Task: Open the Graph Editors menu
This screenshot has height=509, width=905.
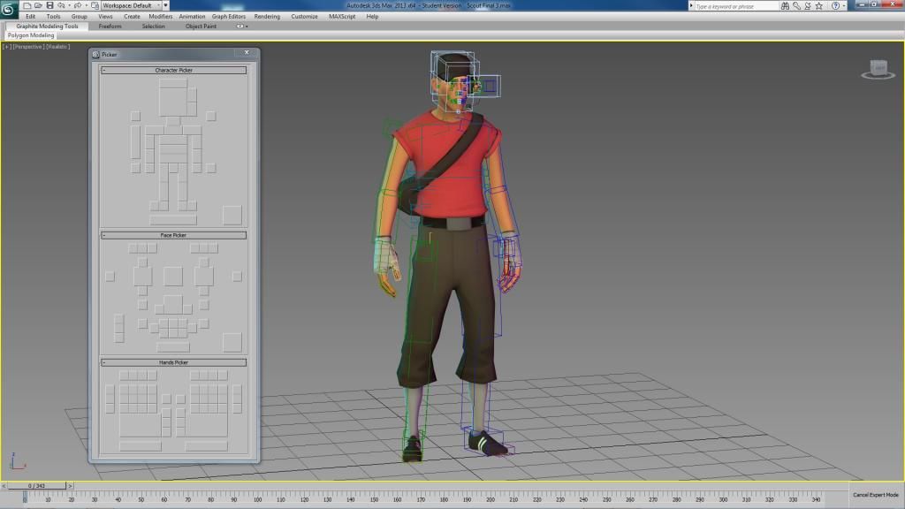Action: click(229, 17)
